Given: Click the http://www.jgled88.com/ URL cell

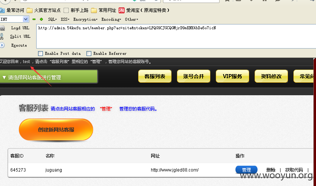Looking at the screenshot, I should (174, 170).
